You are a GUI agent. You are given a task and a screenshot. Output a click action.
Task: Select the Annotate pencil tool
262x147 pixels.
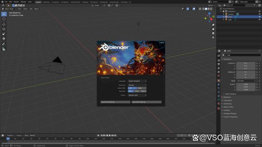click(x=4, y=44)
